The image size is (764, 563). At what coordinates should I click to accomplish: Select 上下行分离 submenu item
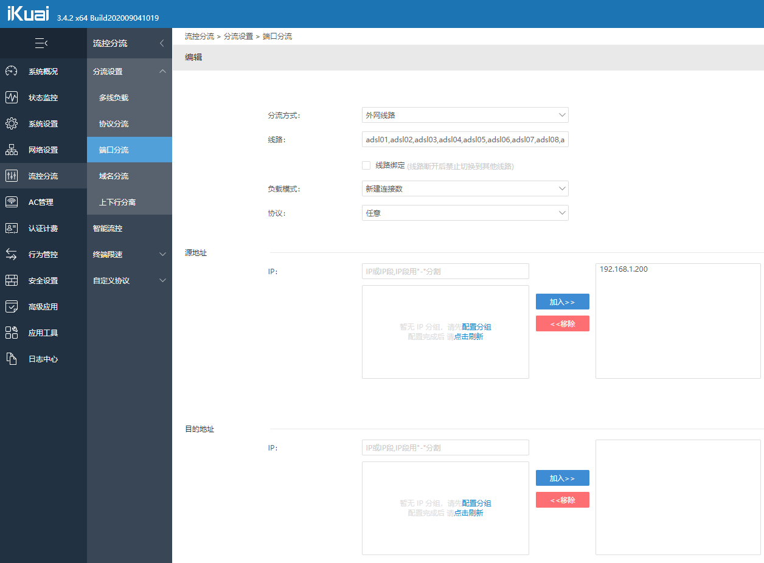click(130, 202)
